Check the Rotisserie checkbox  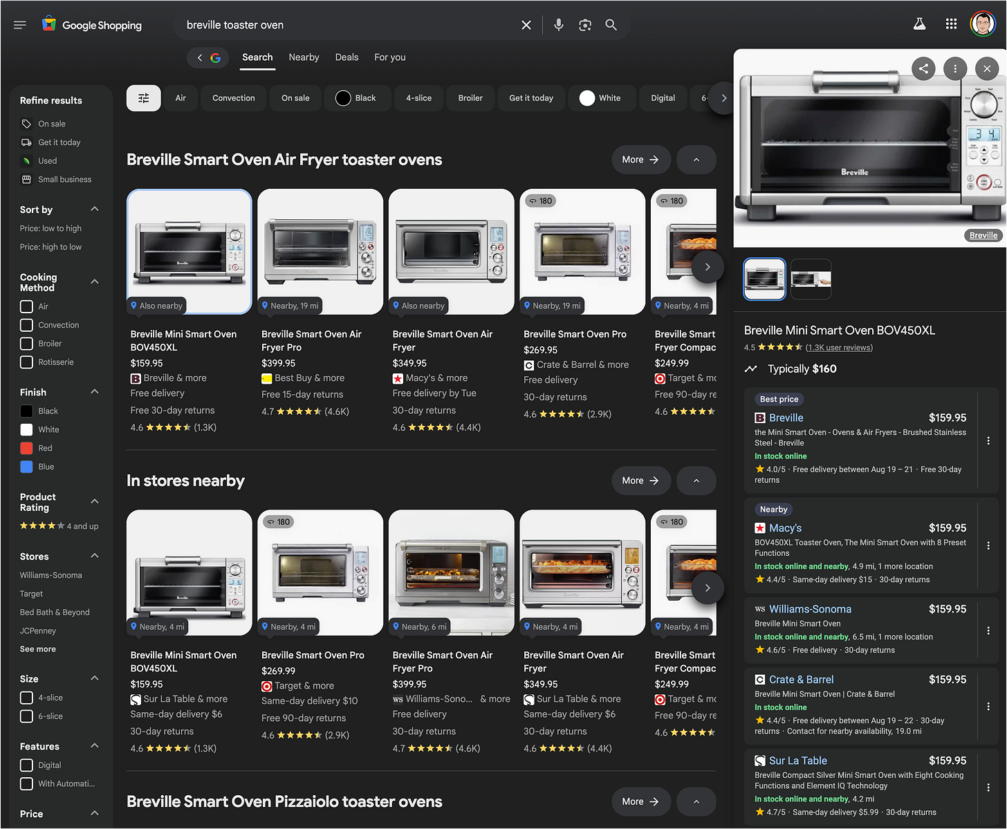(x=26, y=362)
